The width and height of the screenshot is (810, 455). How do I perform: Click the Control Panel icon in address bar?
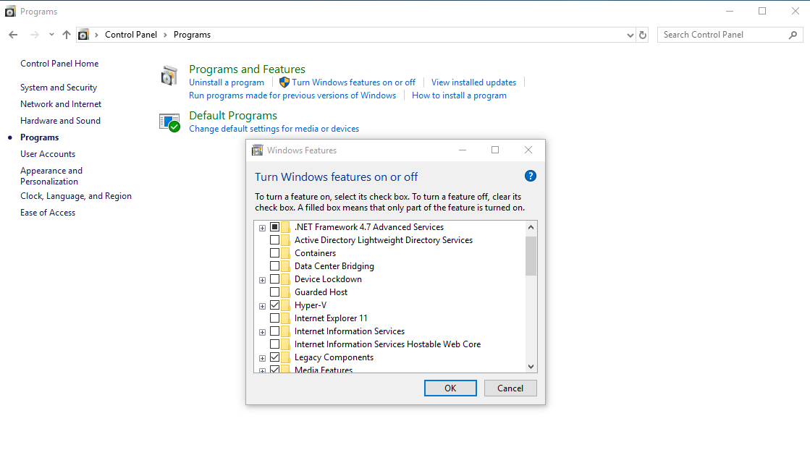click(83, 35)
